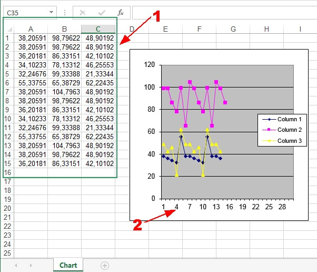Click cell A10 containing 34,10233
The width and height of the screenshot is (317, 272).
click(x=31, y=119)
